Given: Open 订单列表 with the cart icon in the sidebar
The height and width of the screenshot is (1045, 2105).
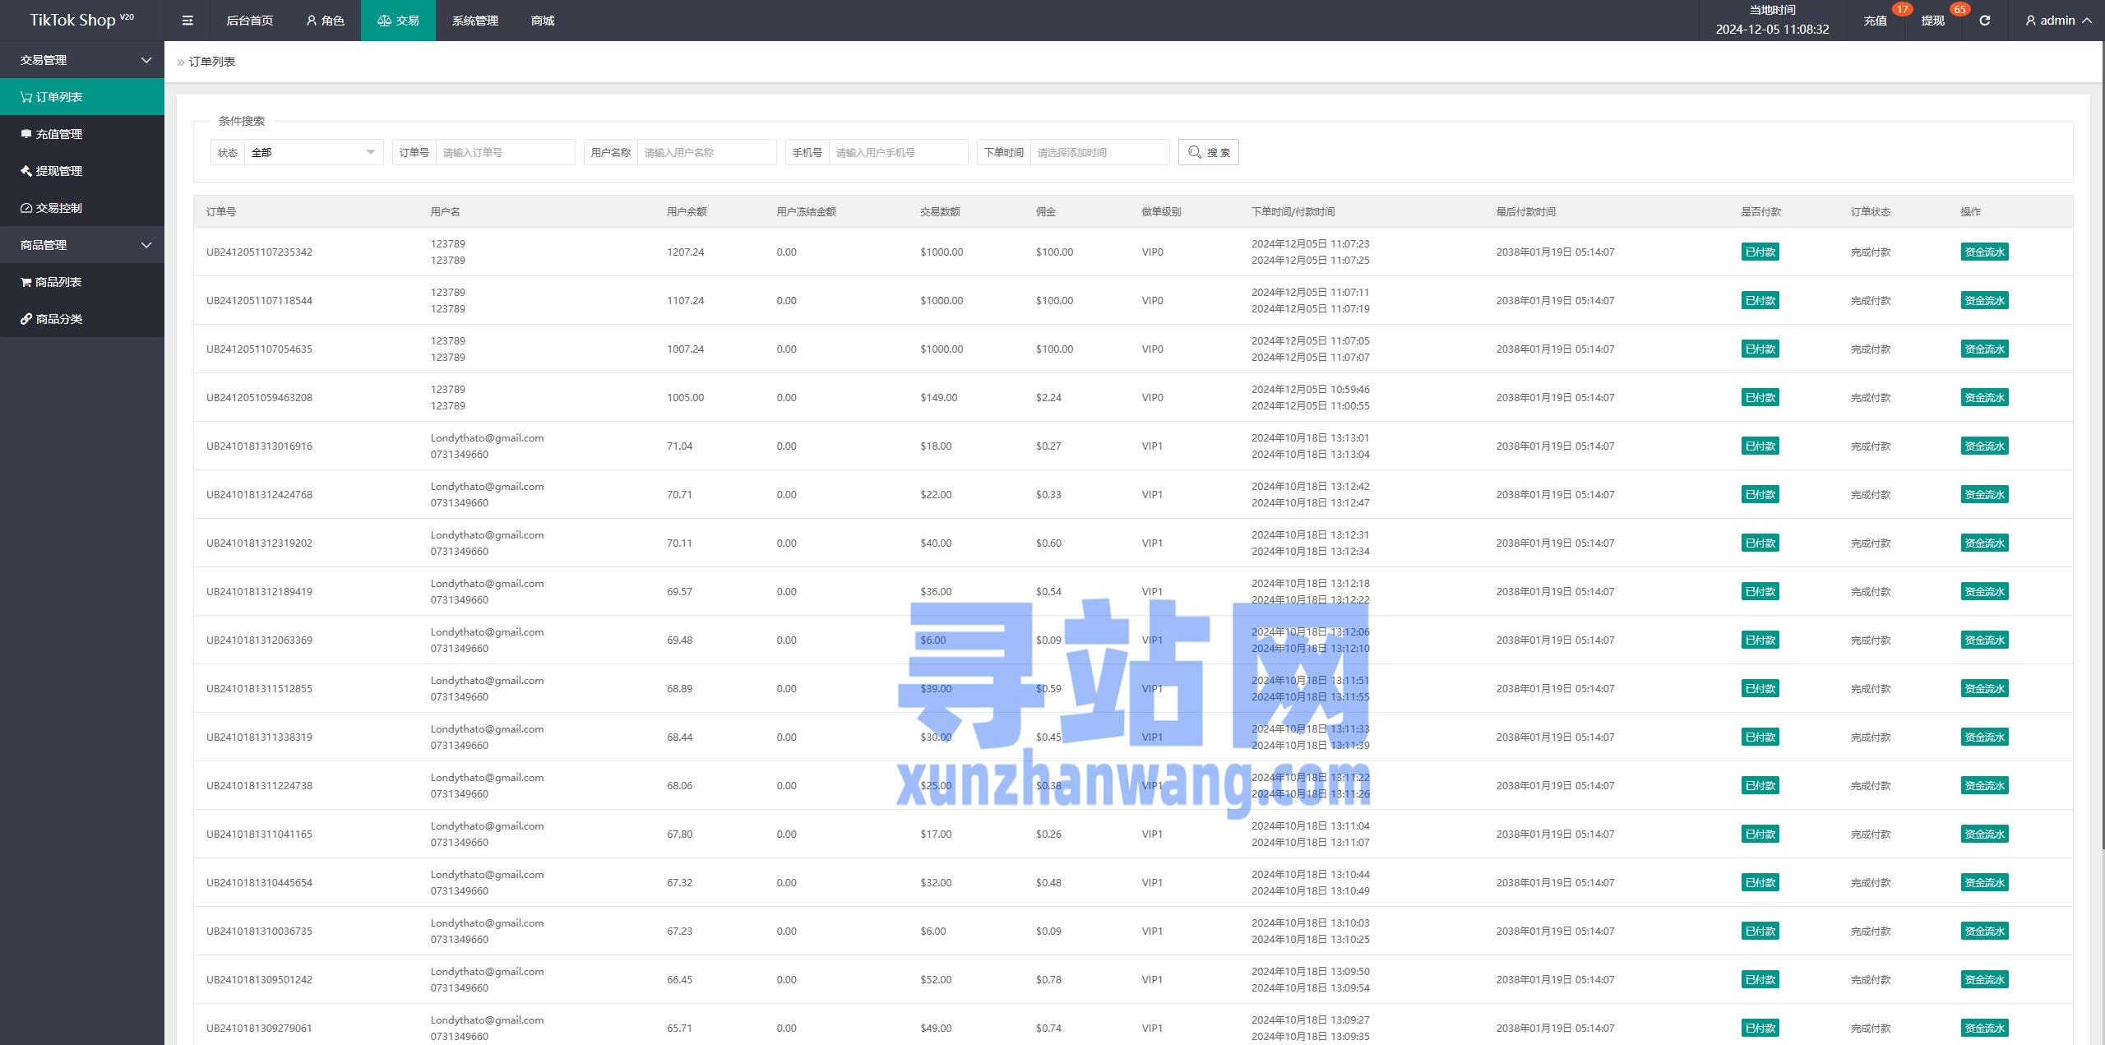Looking at the screenshot, I should click(x=59, y=97).
